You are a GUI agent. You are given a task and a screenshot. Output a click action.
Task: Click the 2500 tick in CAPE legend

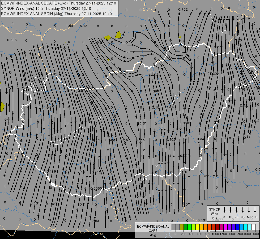tap(239, 234)
